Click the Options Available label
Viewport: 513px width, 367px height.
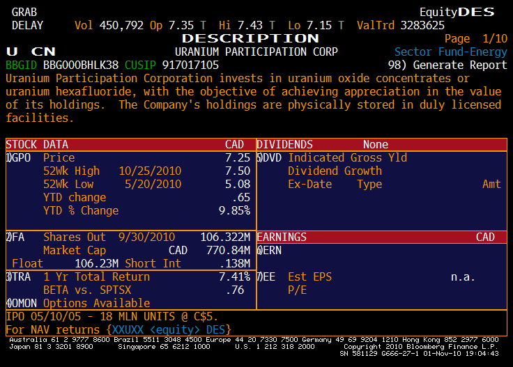pos(96,303)
